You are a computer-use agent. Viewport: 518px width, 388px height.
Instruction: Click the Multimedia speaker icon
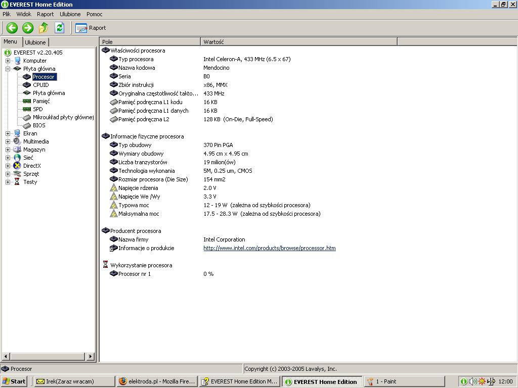coord(17,141)
